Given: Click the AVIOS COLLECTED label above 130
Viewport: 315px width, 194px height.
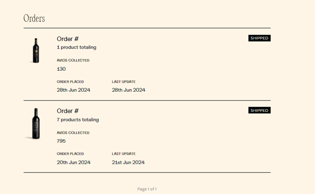Looking at the screenshot, I should coord(73,61).
